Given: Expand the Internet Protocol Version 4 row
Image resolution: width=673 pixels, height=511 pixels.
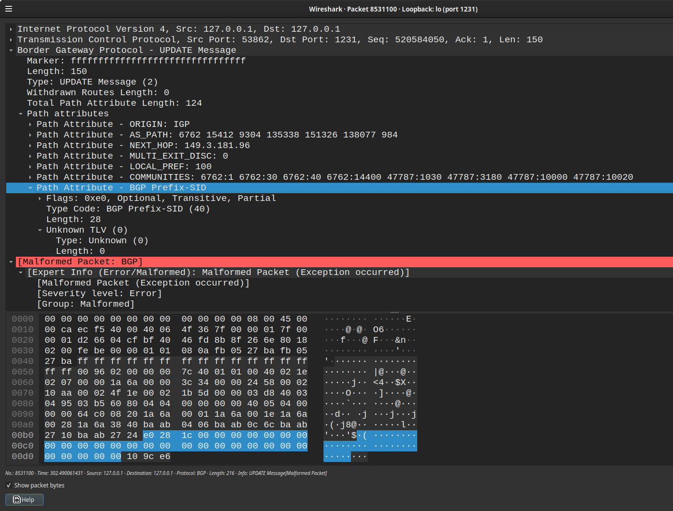Looking at the screenshot, I should point(11,29).
